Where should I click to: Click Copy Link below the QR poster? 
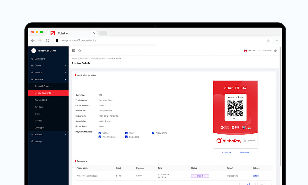click(226, 152)
